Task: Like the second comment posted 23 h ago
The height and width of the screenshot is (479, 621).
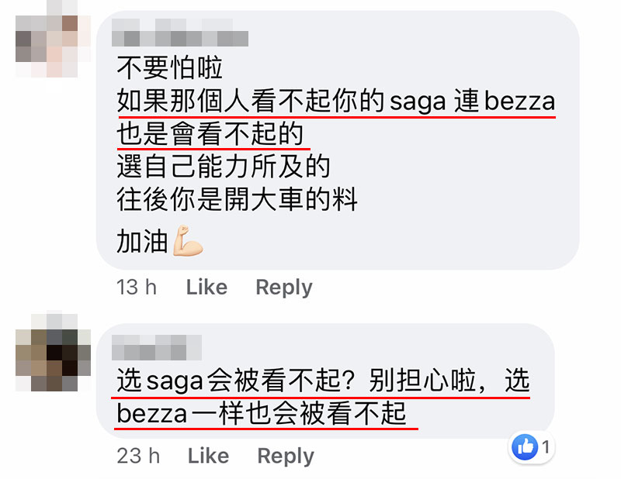Action: tap(208, 456)
